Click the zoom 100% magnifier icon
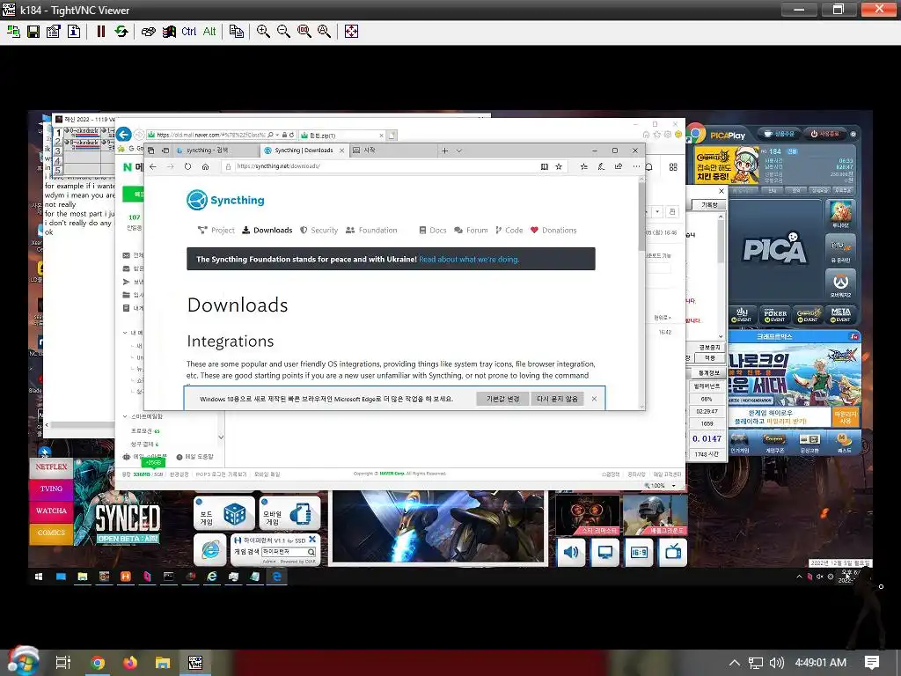Image resolution: width=901 pixels, height=676 pixels. 304,31
